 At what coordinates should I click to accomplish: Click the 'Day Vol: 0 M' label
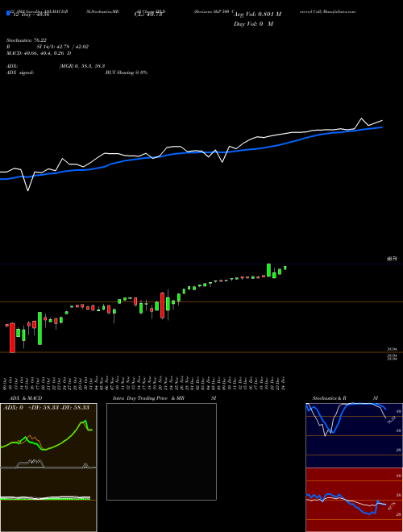pyautogui.click(x=253, y=23)
